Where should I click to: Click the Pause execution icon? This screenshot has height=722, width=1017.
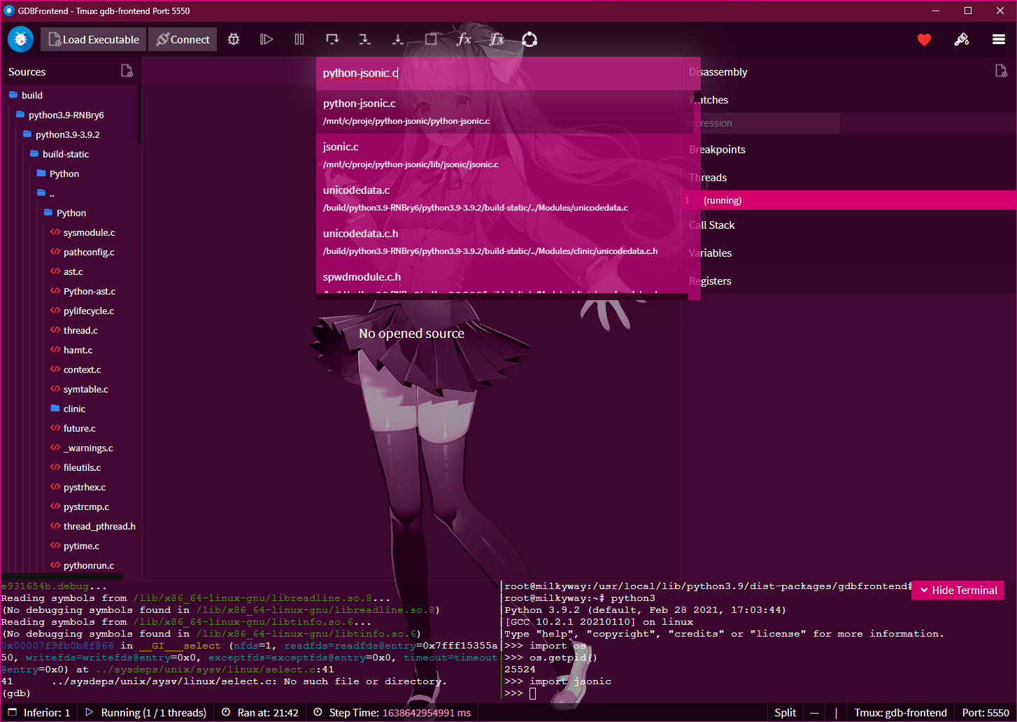[x=299, y=40]
